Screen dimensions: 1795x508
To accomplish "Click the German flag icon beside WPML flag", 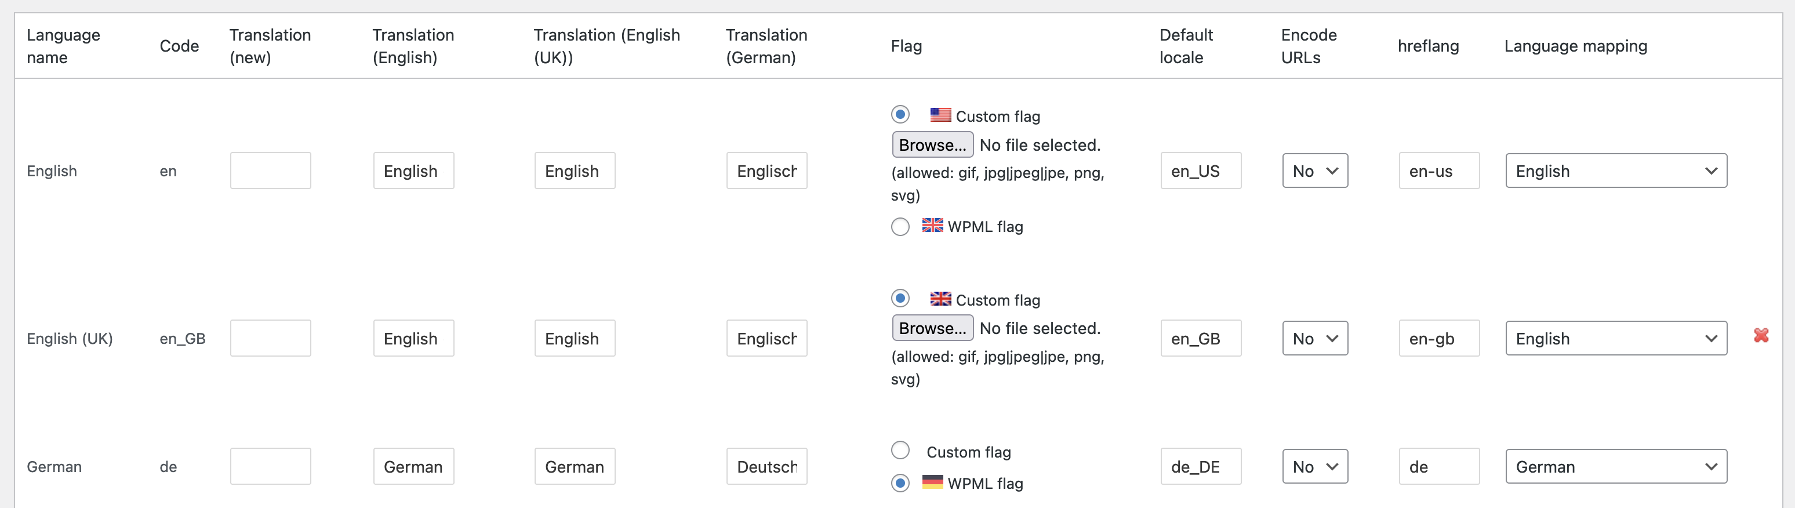I will [x=932, y=482].
